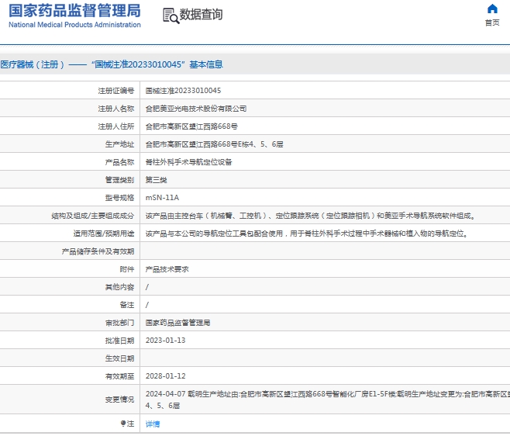Click the 附件 label
Screen dimensions: 510x436
pyautogui.click(x=127, y=269)
